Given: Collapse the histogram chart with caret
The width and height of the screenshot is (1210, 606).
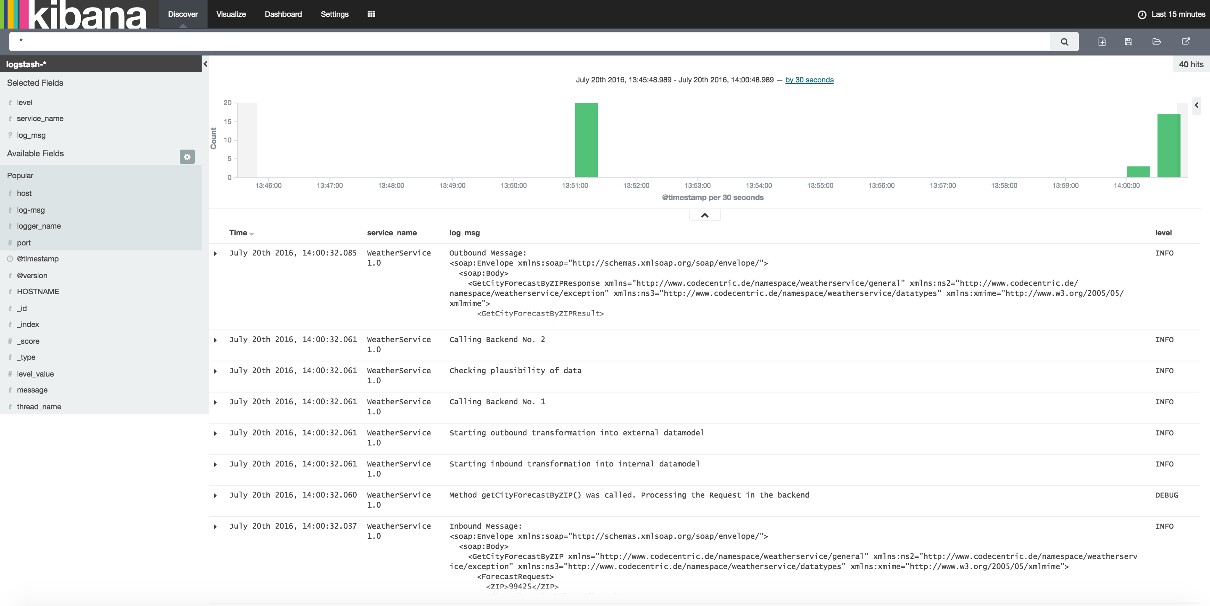Looking at the screenshot, I should pos(705,215).
